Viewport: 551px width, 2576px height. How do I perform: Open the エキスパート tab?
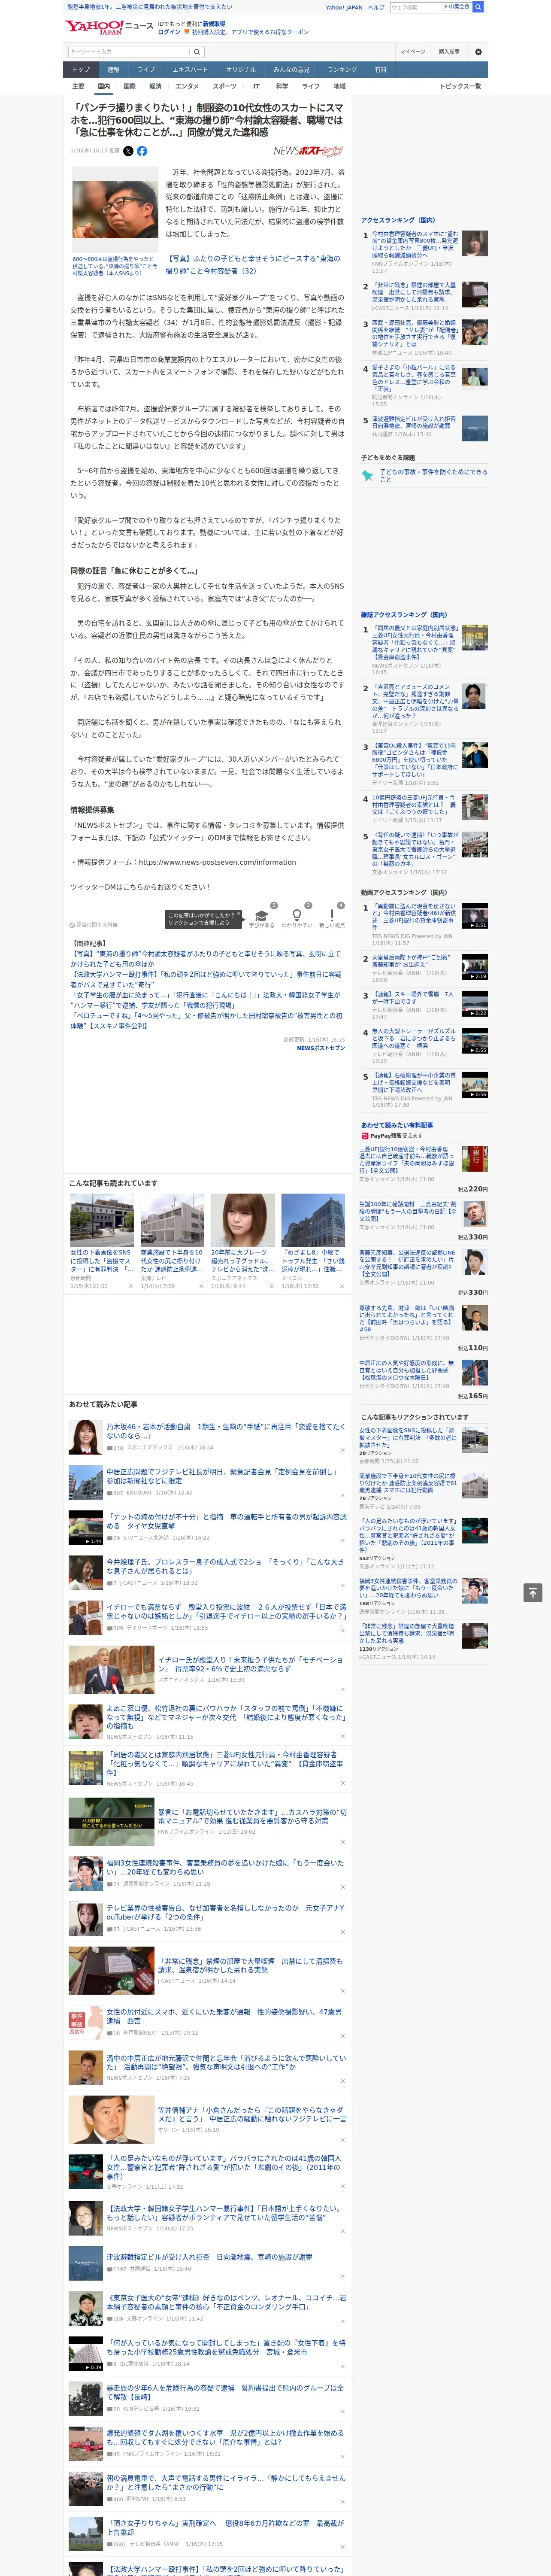[x=190, y=69]
